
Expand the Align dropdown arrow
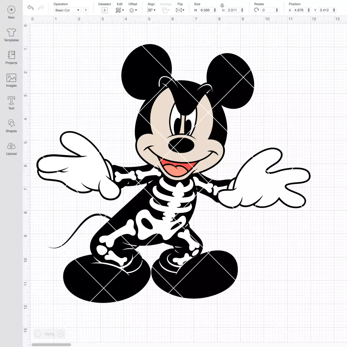[x=154, y=10]
